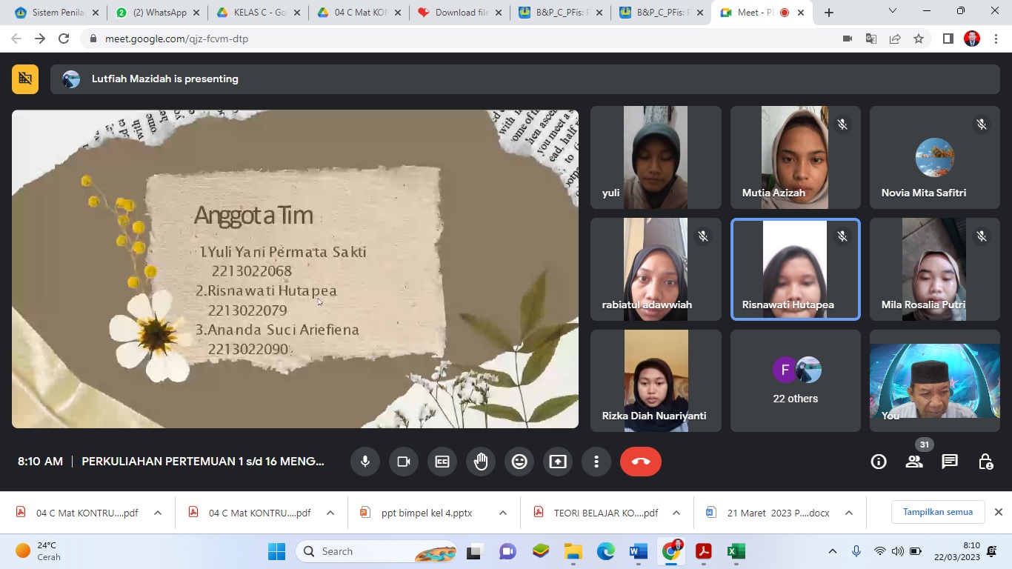
Task: Open meeting details info icon
Action: 879,462
